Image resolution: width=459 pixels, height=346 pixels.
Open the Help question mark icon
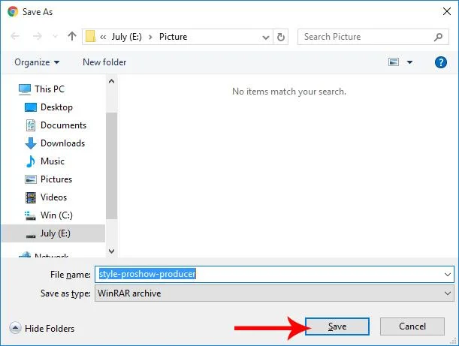[x=441, y=62]
